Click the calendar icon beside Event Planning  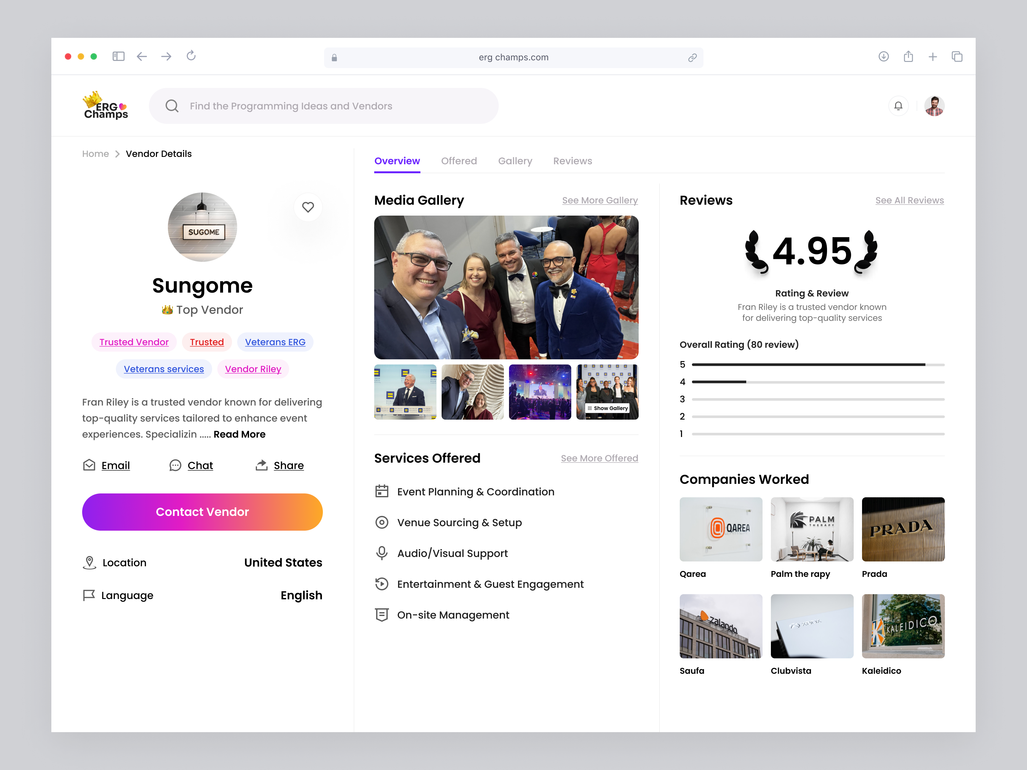382,491
